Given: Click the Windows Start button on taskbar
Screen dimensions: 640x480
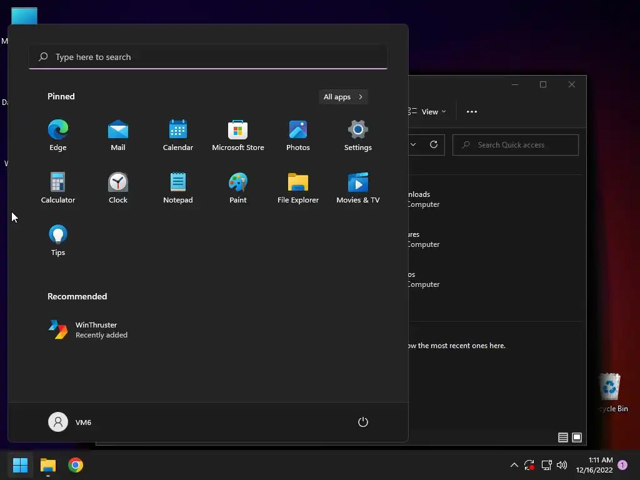Looking at the screenshot, I should pos(20,465).
